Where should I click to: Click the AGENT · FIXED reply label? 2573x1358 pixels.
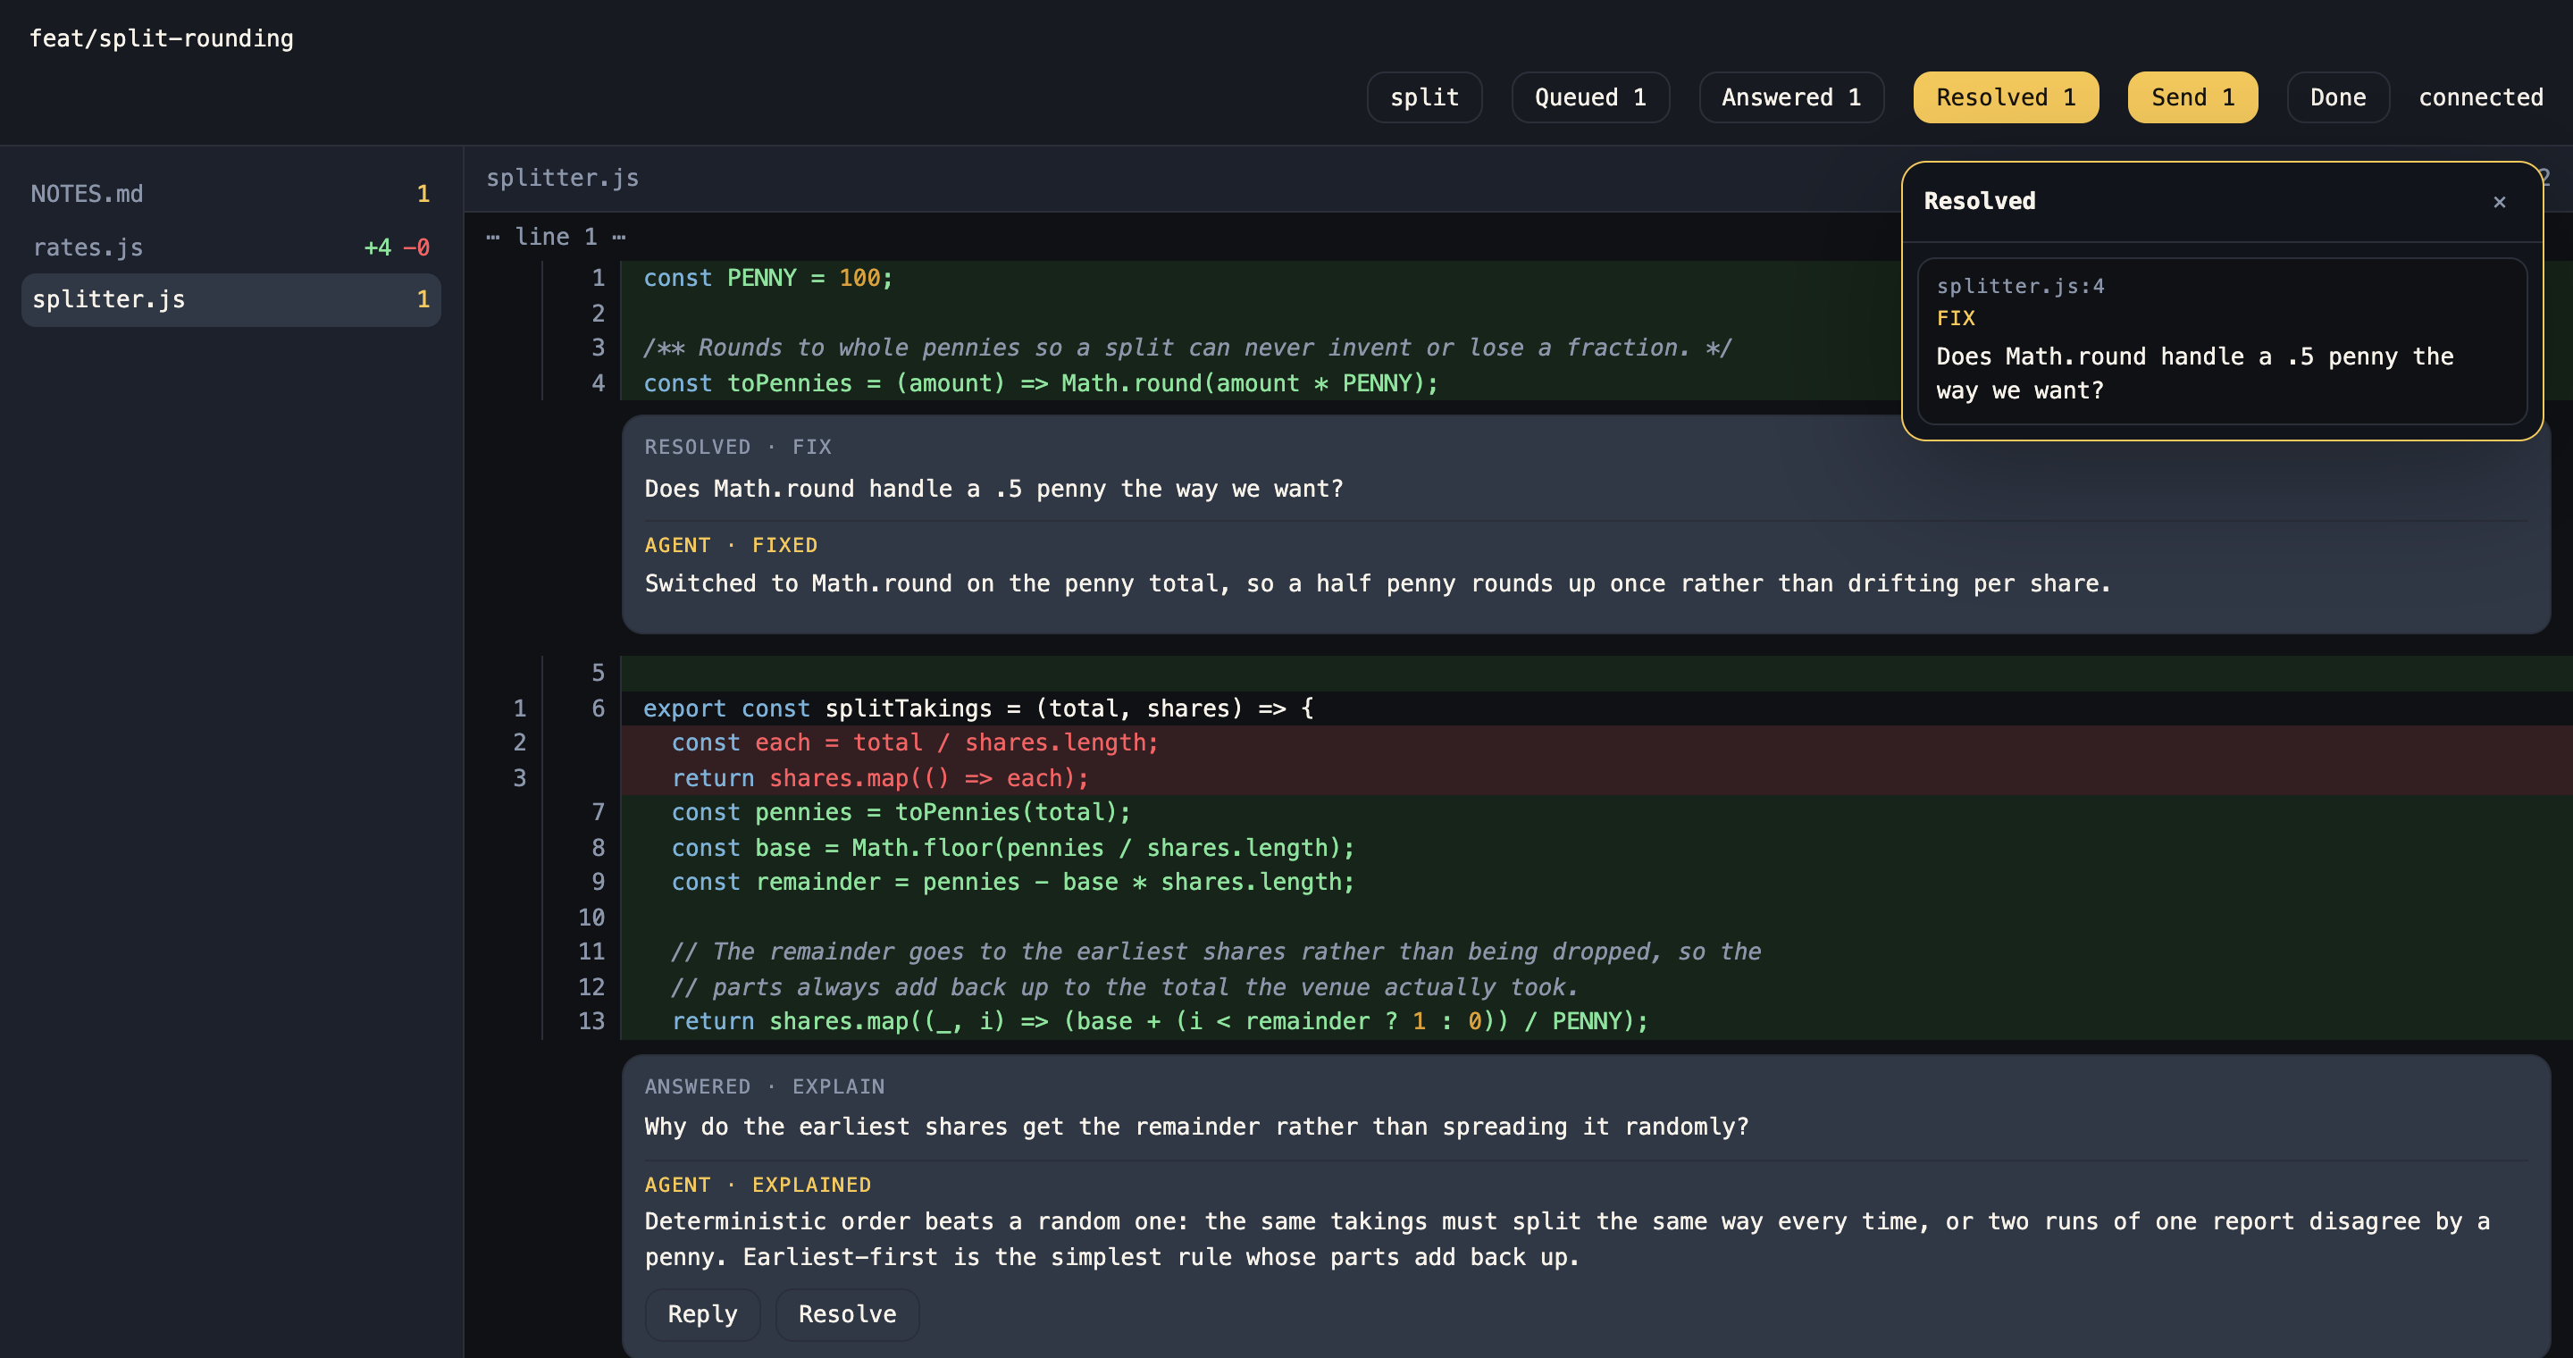730,545
